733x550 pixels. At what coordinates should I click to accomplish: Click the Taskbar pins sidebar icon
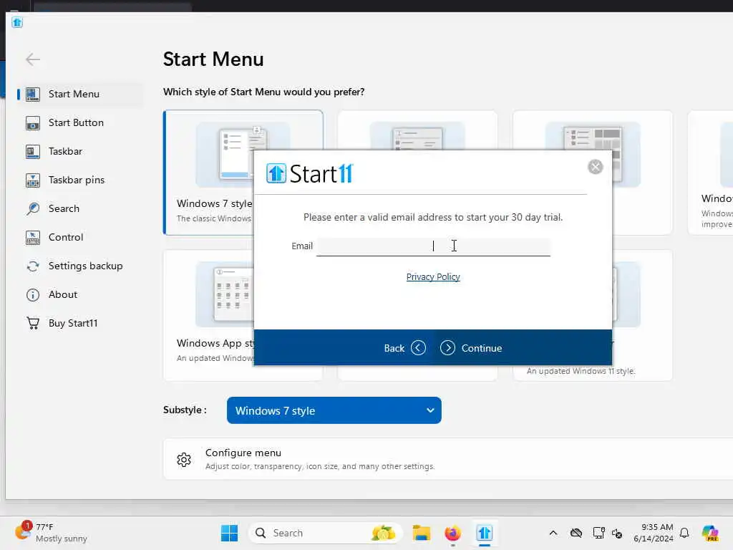tap(33, 180)
